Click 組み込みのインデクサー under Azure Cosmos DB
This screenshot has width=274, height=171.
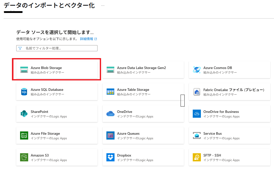pos(220,73)
